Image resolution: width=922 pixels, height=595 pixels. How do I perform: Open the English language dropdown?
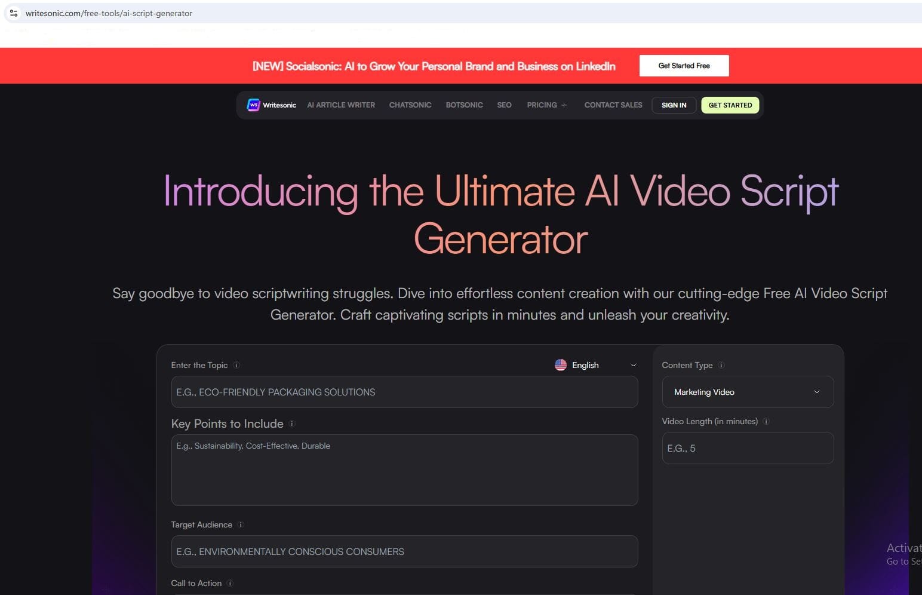tap(633, 365)
